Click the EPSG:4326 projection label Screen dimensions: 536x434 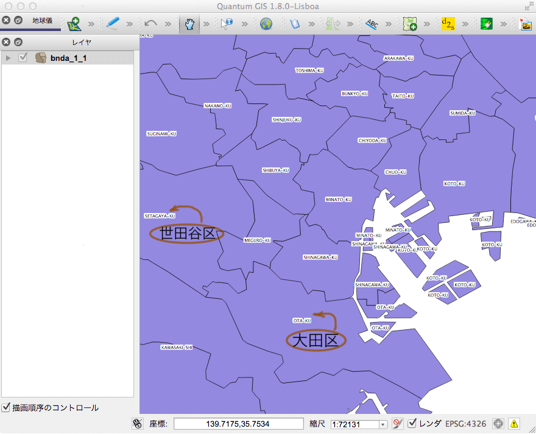click(x=466, y=424)
